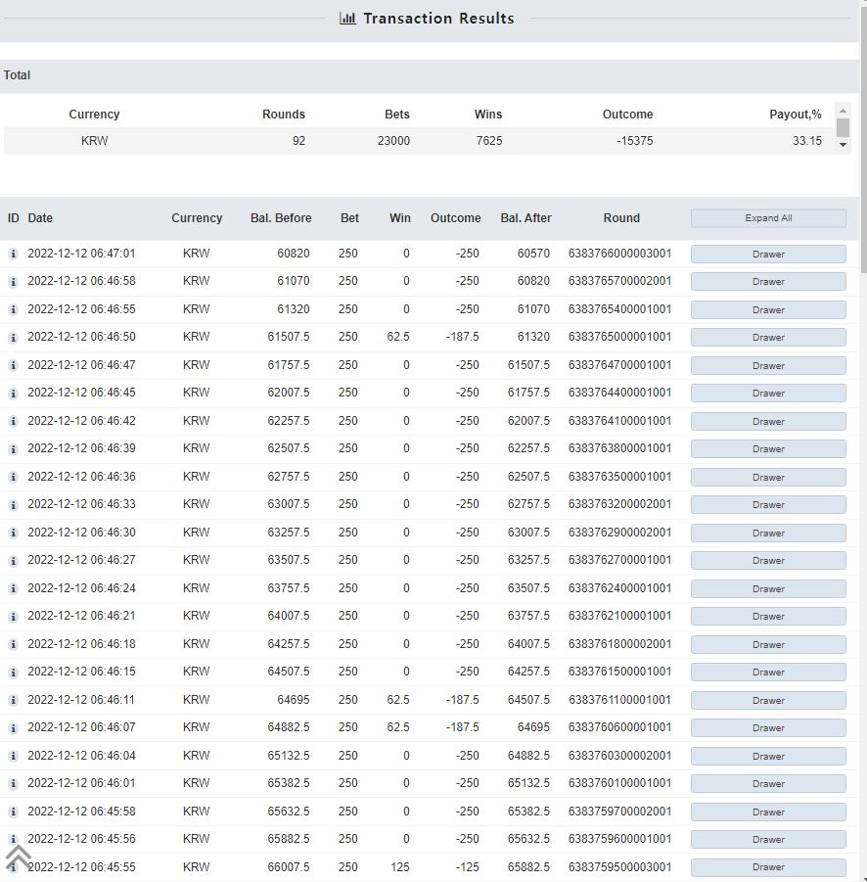Click info icon for row 06:46:55
The height and width of the screenshot is (882, 867).
click(x=14, y=310)
